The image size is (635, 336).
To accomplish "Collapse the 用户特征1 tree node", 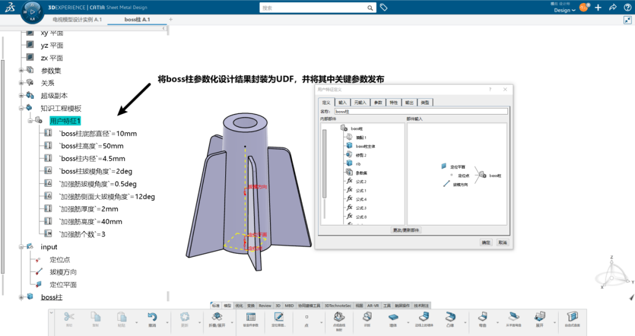I will (x=30, y=121).
